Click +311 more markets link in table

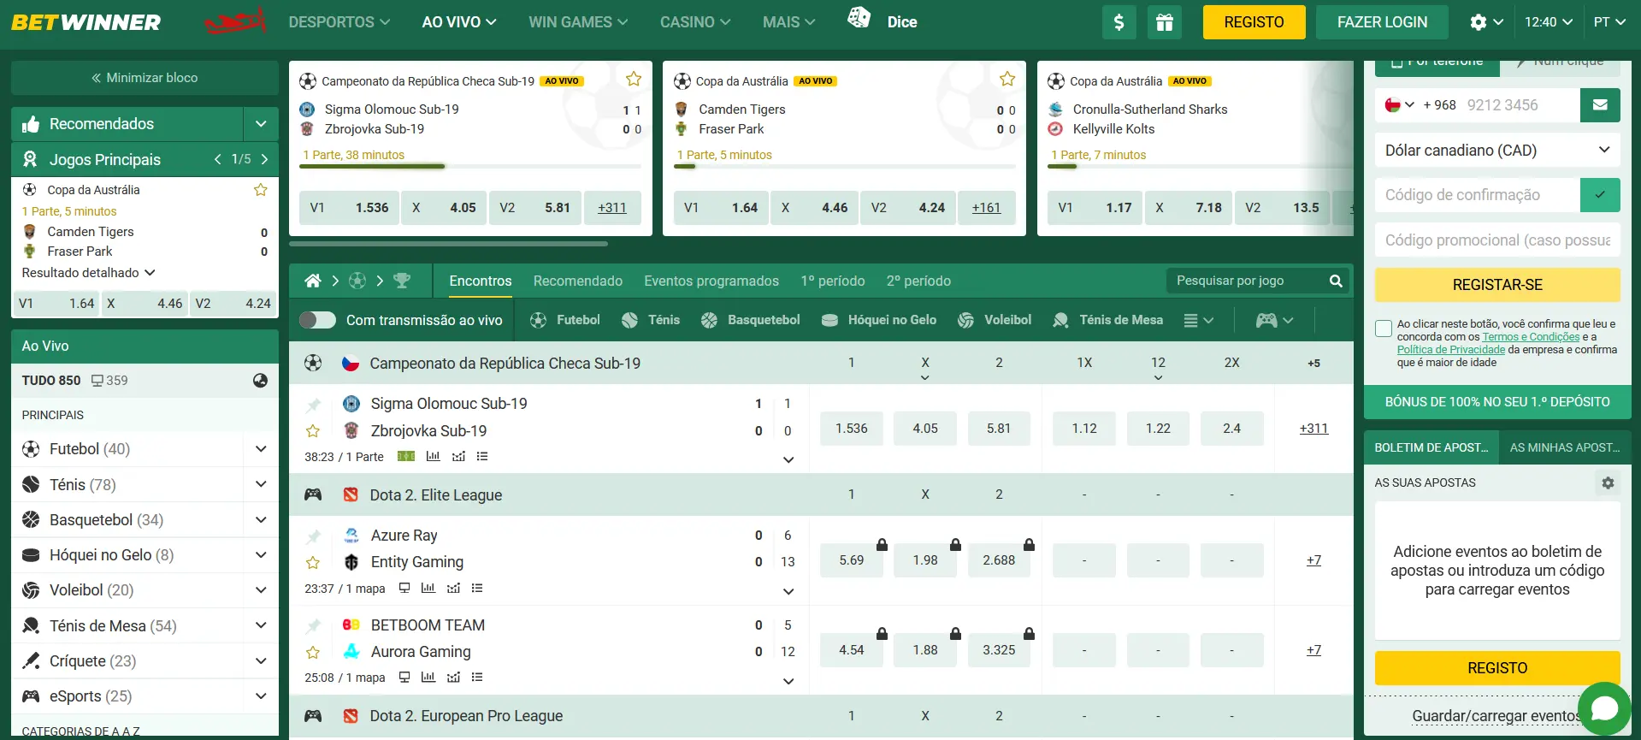pyautogui.click(x=1313, y=429)
